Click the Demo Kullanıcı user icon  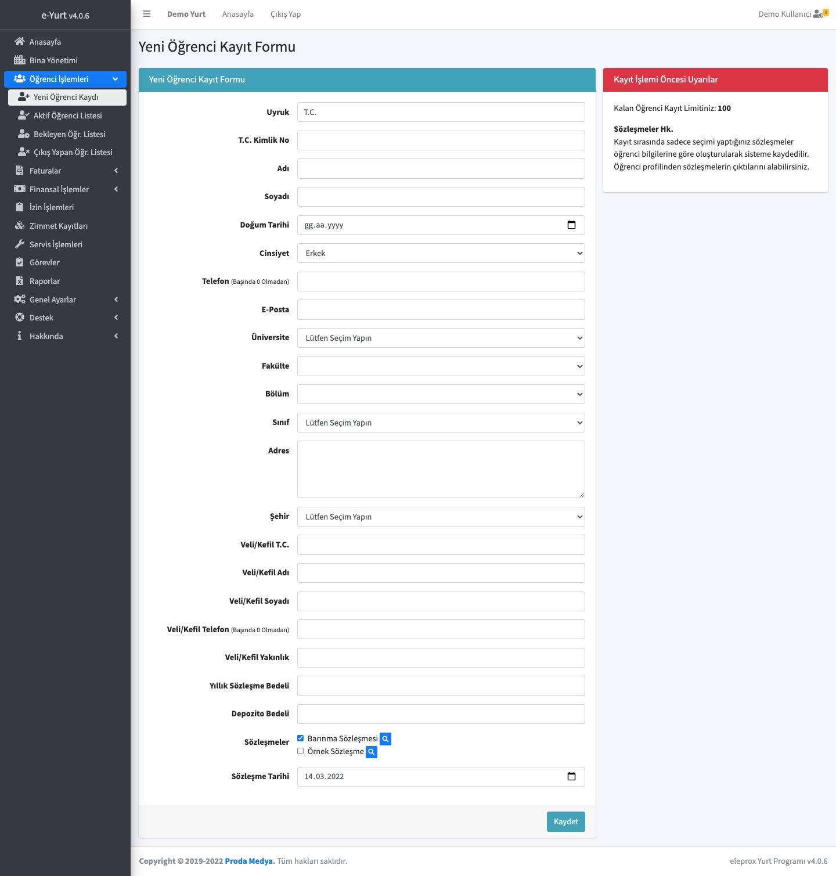tap(819, 14)
